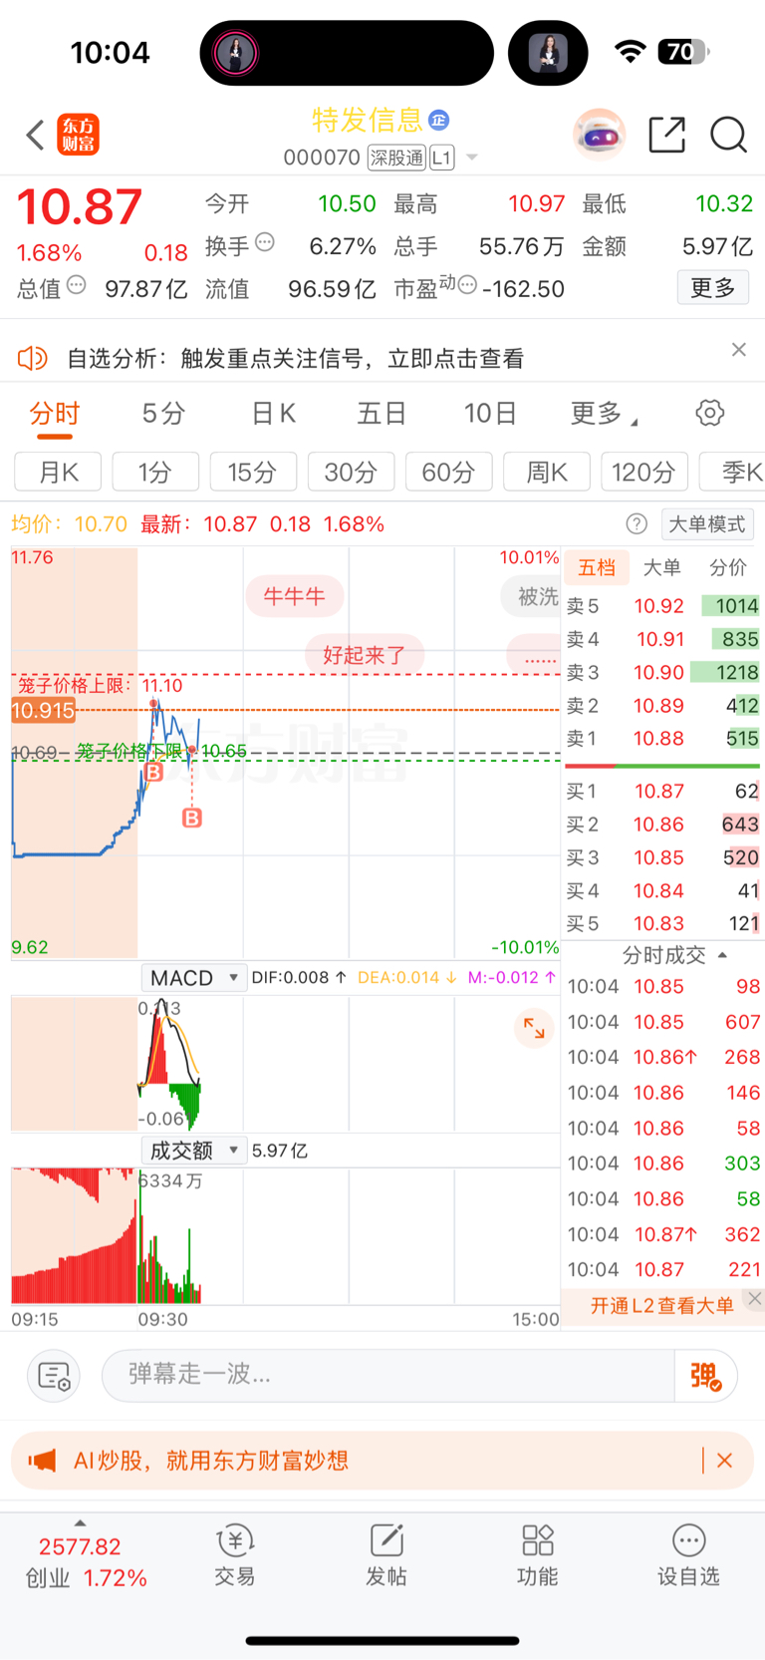Open the 成交额 indicator dropdown

194,1151
